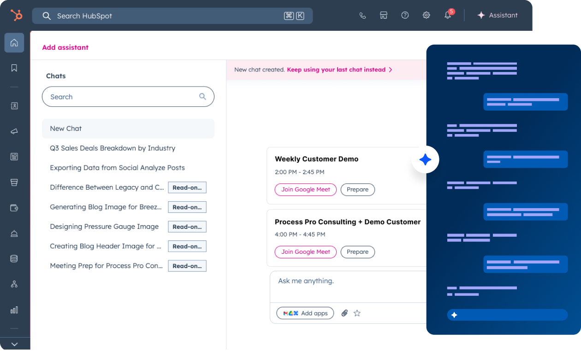Open the notifications bell

pyautogui.click(x=448, y=16)
